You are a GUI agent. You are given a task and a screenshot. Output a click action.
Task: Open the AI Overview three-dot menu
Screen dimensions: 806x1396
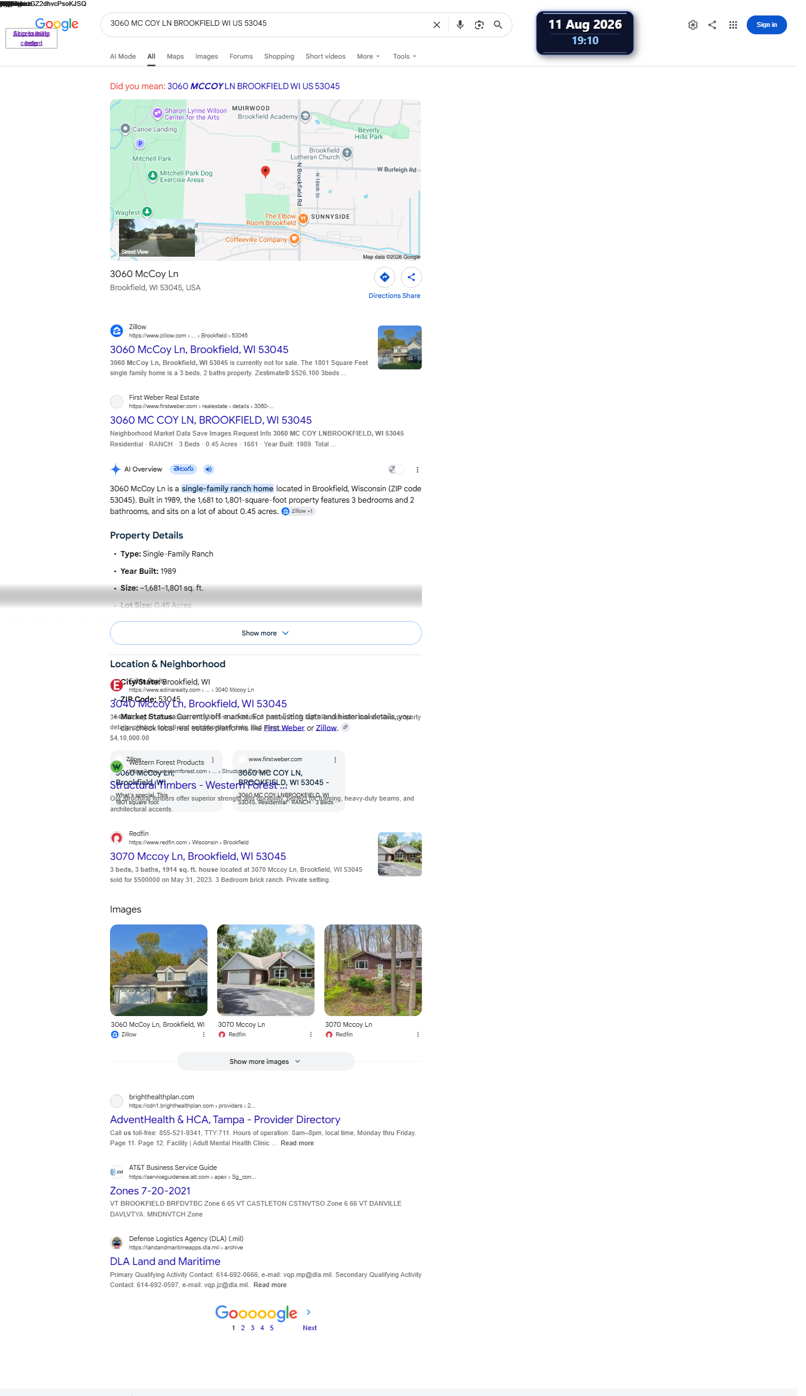(417, 470)
